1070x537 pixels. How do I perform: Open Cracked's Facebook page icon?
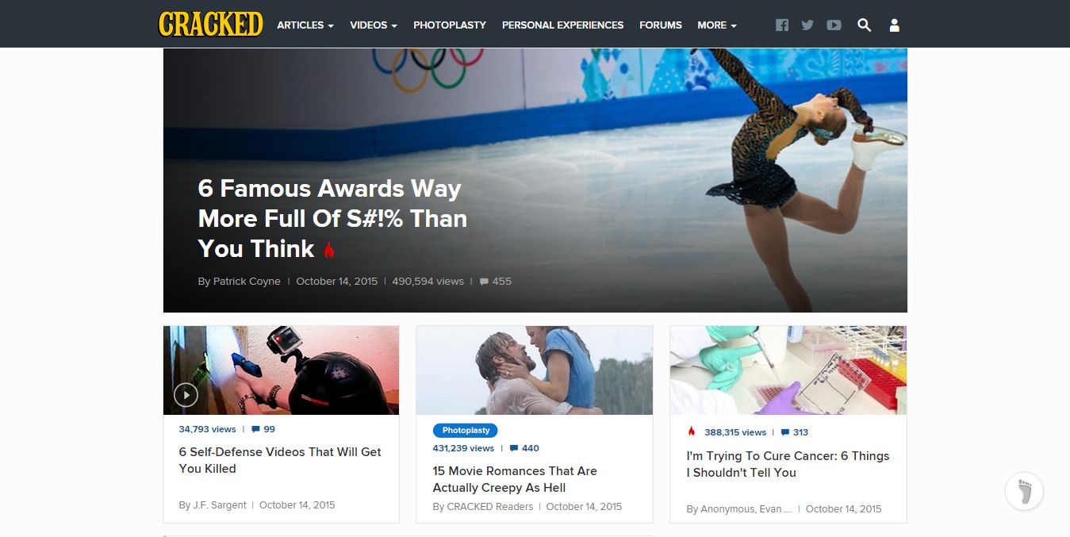(x=782, y=25)
